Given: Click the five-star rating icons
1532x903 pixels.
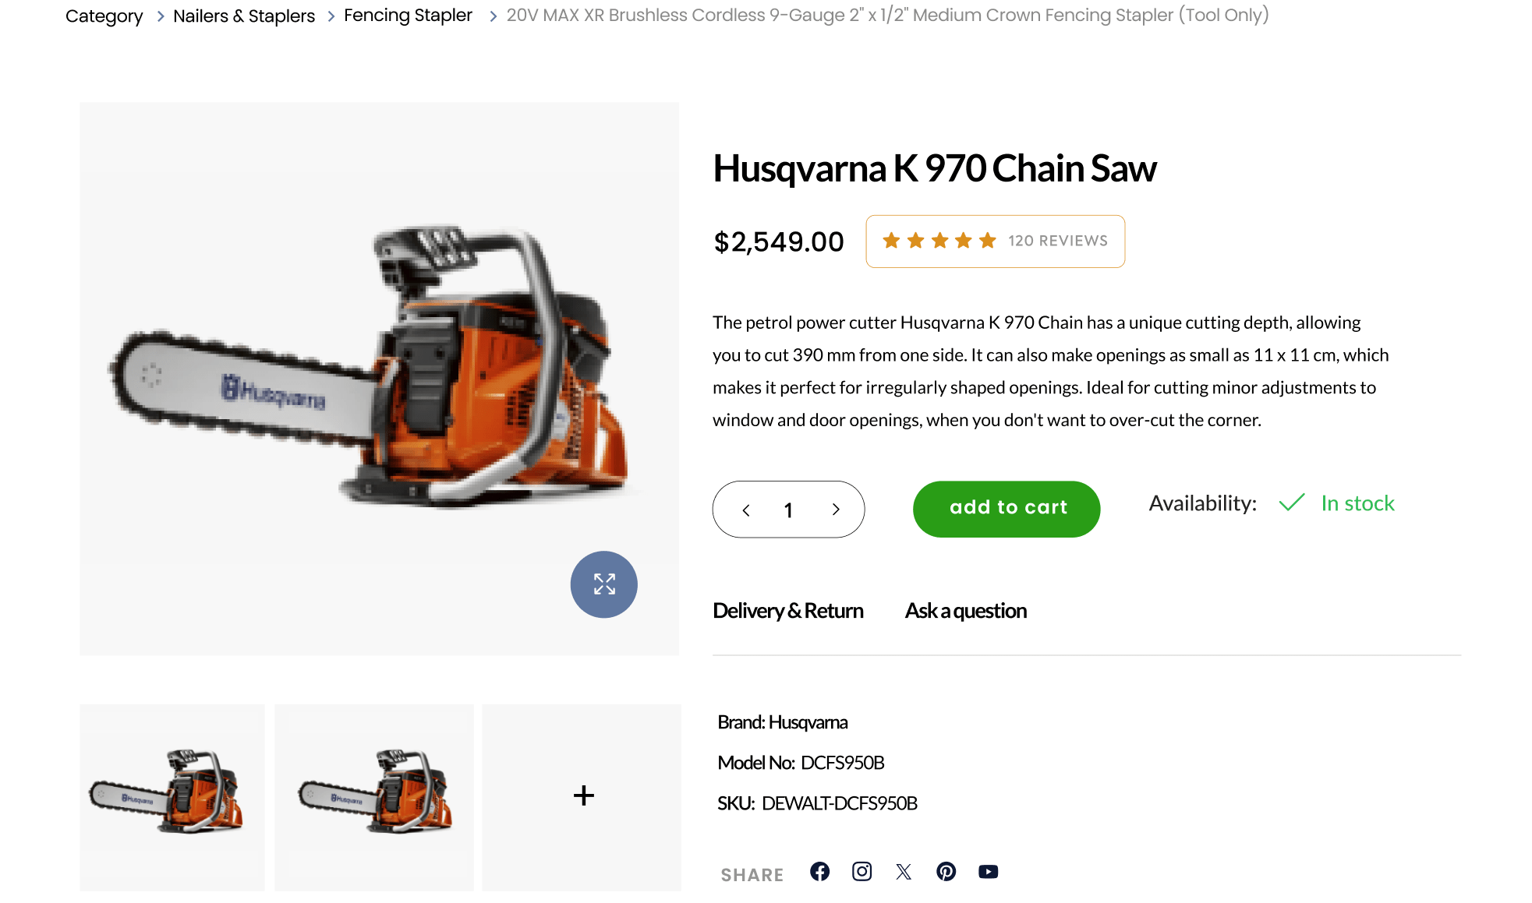Looking at the screenshot, I should [x=939, y=241].
